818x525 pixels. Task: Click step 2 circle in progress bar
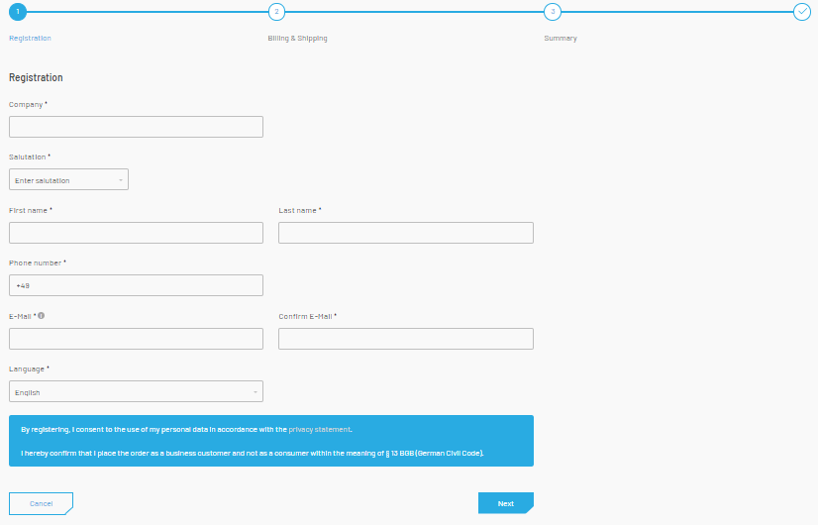point(276,12)
